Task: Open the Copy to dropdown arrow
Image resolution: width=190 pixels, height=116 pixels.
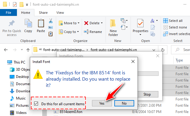Action: (x=78, y=32)
